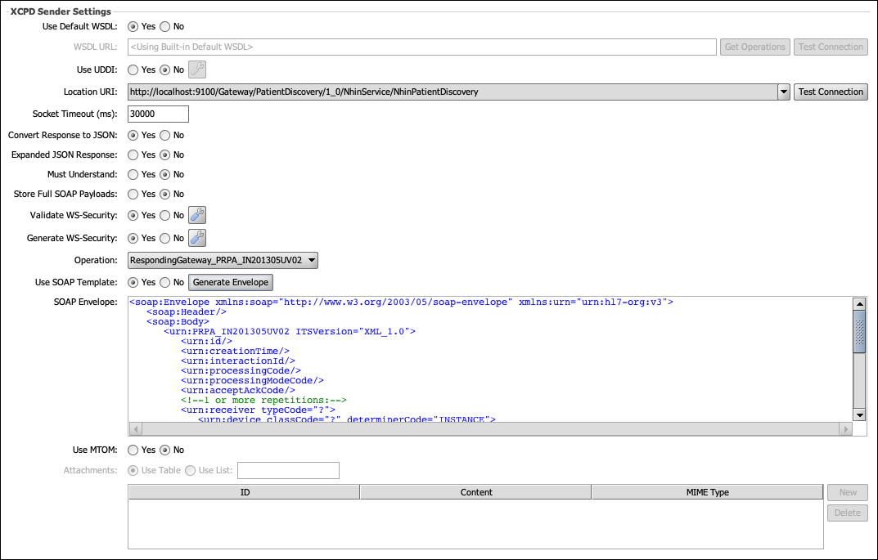Select Yes for Convert Response to JSON

[x=133, y=136]
